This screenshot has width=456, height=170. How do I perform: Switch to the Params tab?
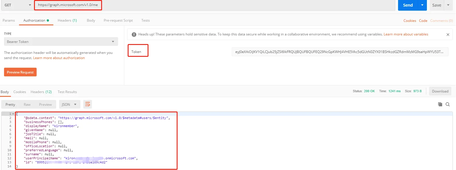point(9,20)
